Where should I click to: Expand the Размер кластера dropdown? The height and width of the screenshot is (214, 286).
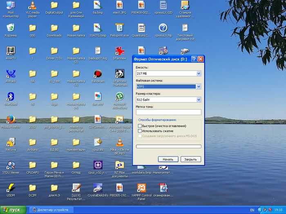(x=199, y=99)
